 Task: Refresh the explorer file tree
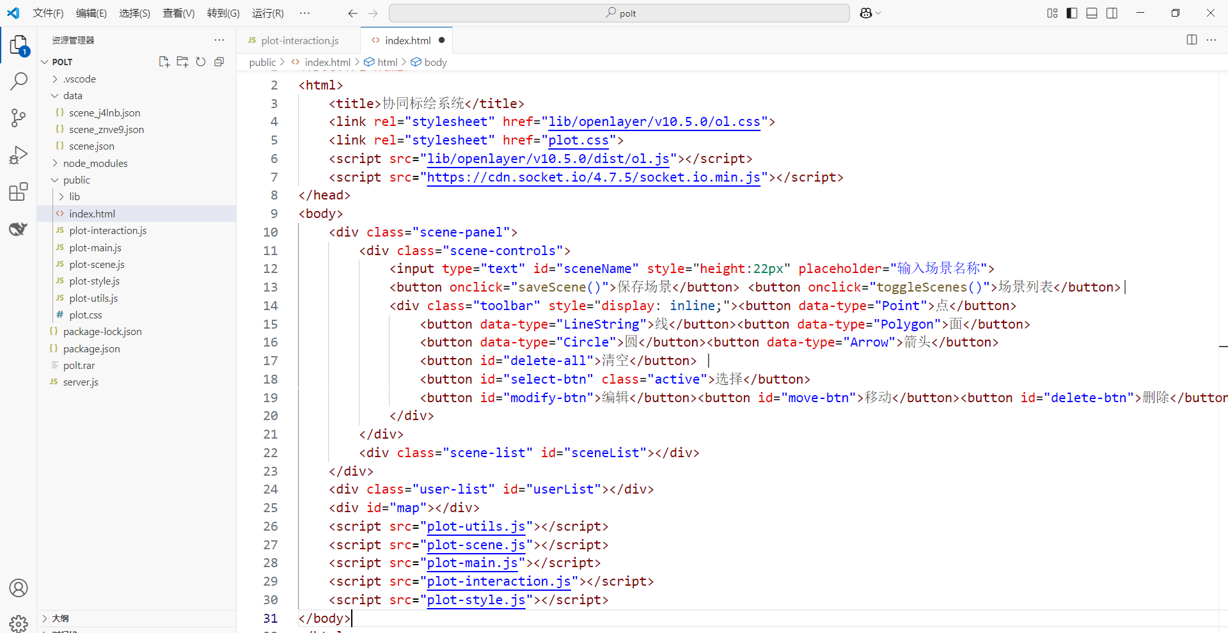click(x=201, y=61)
